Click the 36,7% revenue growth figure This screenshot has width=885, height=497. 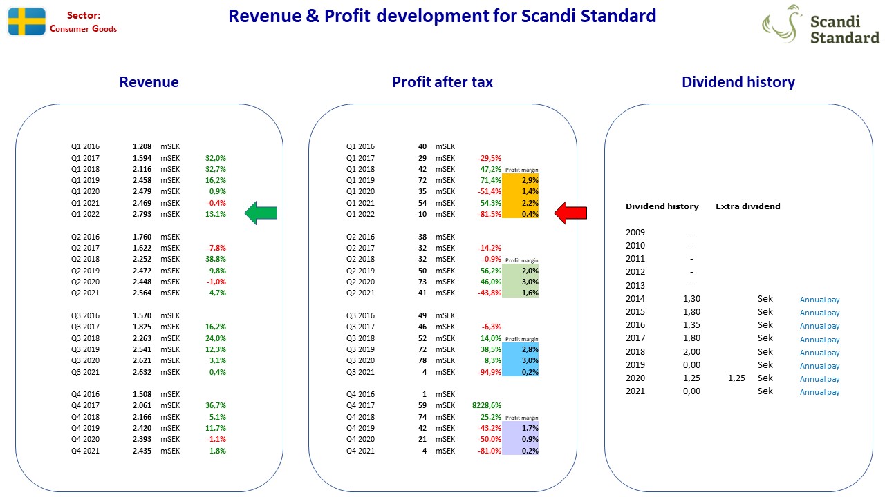216,406
